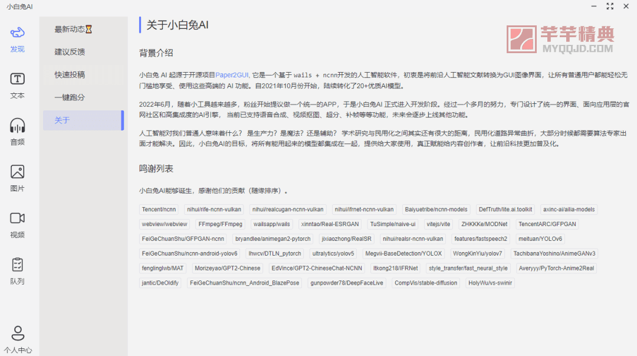Screen dimensions: 637x356
Task: Click the meituan/YOLOv6 tag
Action: pyautogui.click(x=540, y=239)
